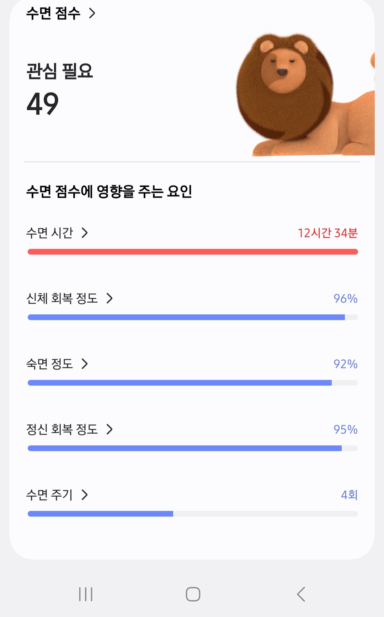Screen dimensions: 384x617
Task: Open chevron beside 숙면 정도
Action: tap(85, 364)
